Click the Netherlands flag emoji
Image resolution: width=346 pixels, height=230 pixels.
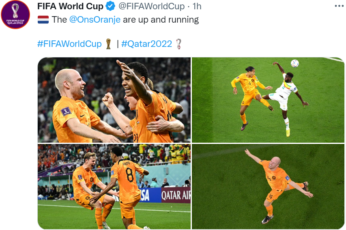pyautogui.click(x=43, y=19)
